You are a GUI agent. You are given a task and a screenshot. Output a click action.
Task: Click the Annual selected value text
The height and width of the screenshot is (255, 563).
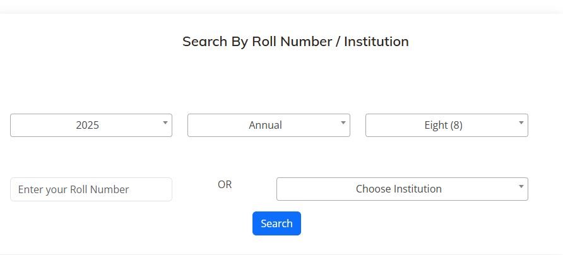click(265, 125)
